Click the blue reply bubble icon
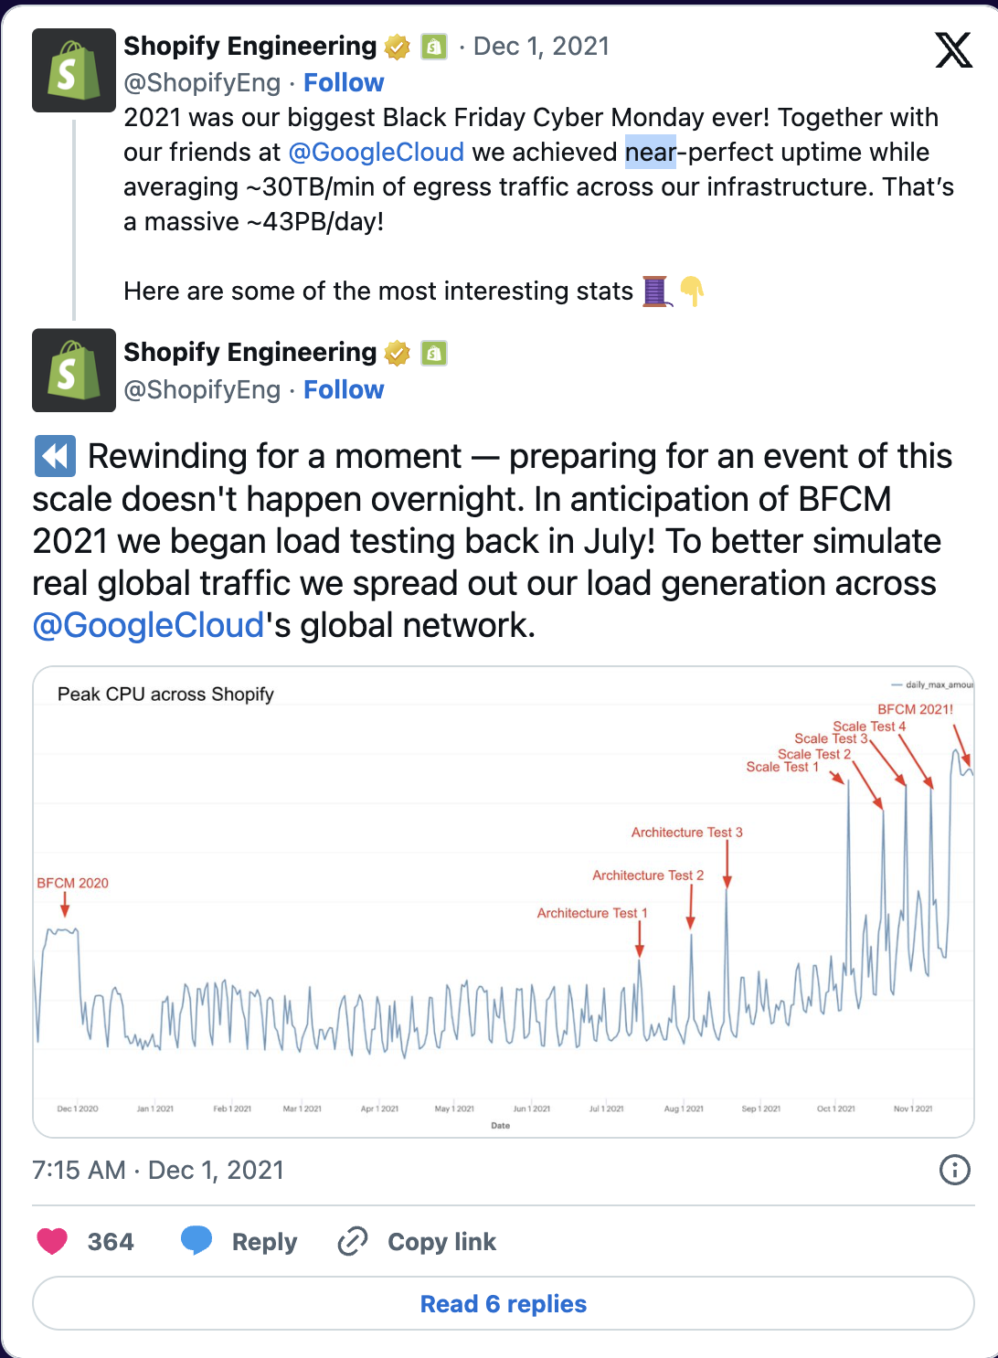 tap(196, 1240)
